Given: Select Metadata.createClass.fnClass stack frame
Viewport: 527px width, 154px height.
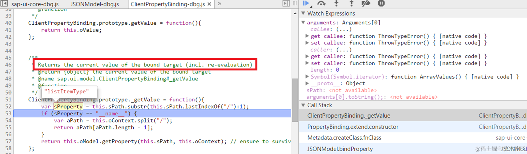Looking at the screenshot, I should [x=413, y=138].
